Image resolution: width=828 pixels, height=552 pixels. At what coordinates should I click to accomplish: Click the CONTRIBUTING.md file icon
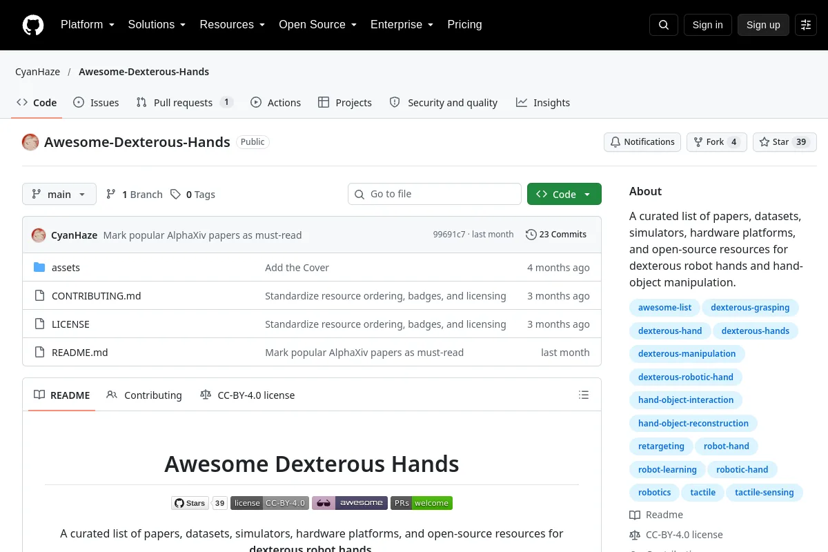(x=39, y=296)
